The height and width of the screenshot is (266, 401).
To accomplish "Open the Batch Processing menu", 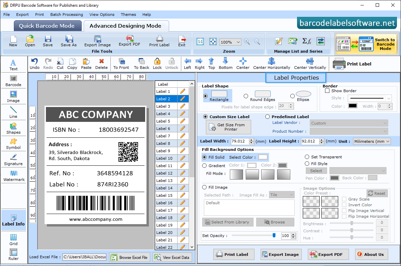I will tap(66, 15).
